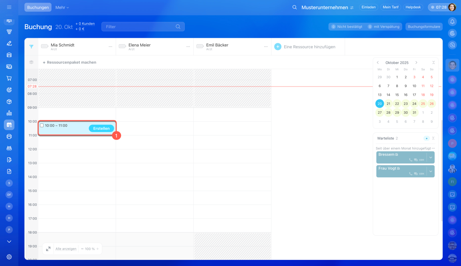461x266 pixels.
Task: Collapse the Warteliste panel
Action: pos(433,138)
